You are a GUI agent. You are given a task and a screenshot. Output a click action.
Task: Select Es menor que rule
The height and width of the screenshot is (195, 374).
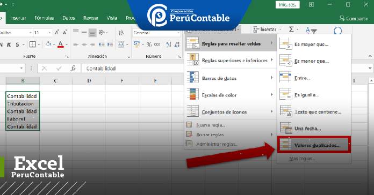(314, 61)
